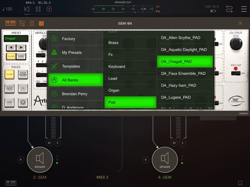
Task: Choose the Organ category
Action: pos(130,90)
